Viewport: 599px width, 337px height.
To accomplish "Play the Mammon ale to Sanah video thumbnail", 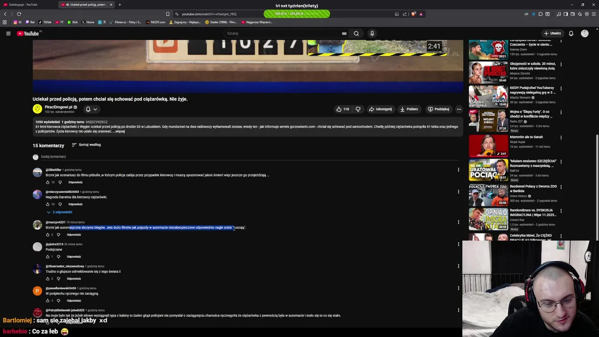I will [x=488, y=146].
